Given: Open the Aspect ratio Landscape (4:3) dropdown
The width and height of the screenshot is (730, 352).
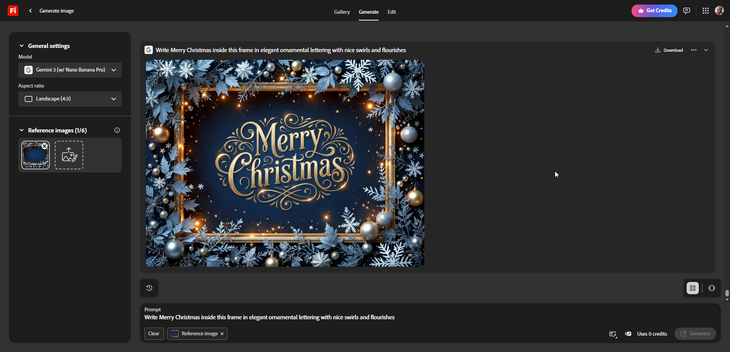Looking at the screenshot, I should 70,99.
